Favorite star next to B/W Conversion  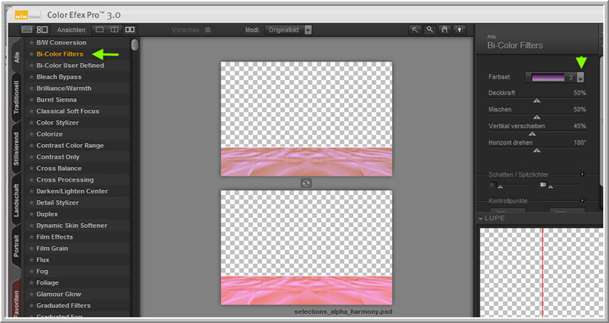click(31, 42)
